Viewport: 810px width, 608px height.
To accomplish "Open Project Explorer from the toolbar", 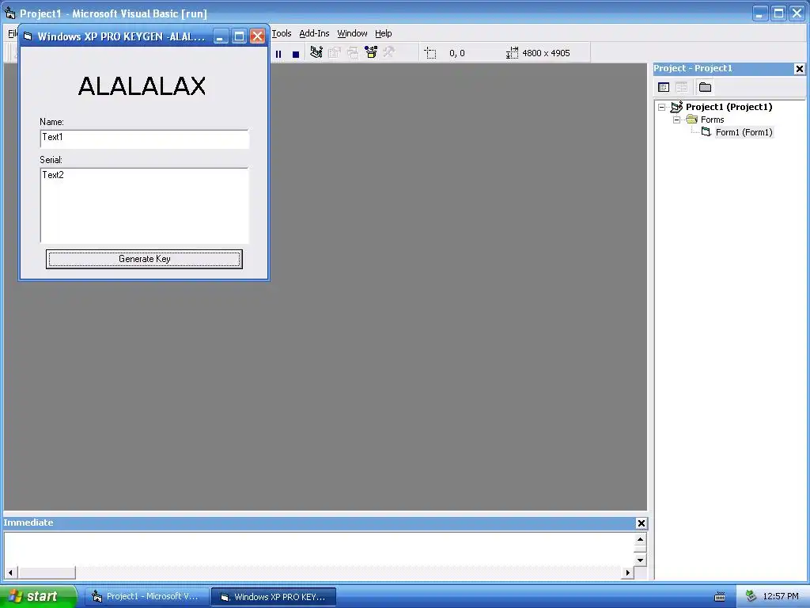I will [x=316, y=52].
